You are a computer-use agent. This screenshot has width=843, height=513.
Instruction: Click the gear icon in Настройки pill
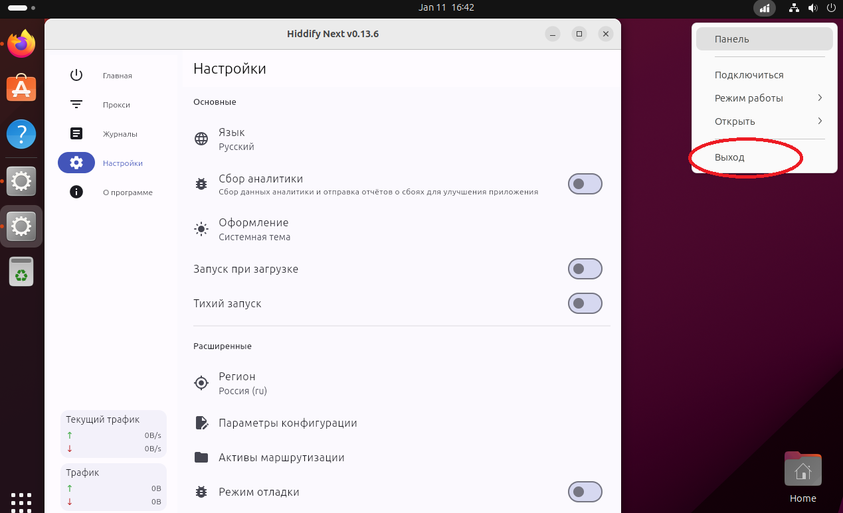[x=76, y=163]
